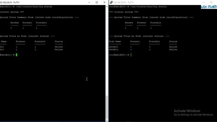
Task: Click the 'Needed' header in the right terminal
Action: pyautogui.click(x=129, y=23)
